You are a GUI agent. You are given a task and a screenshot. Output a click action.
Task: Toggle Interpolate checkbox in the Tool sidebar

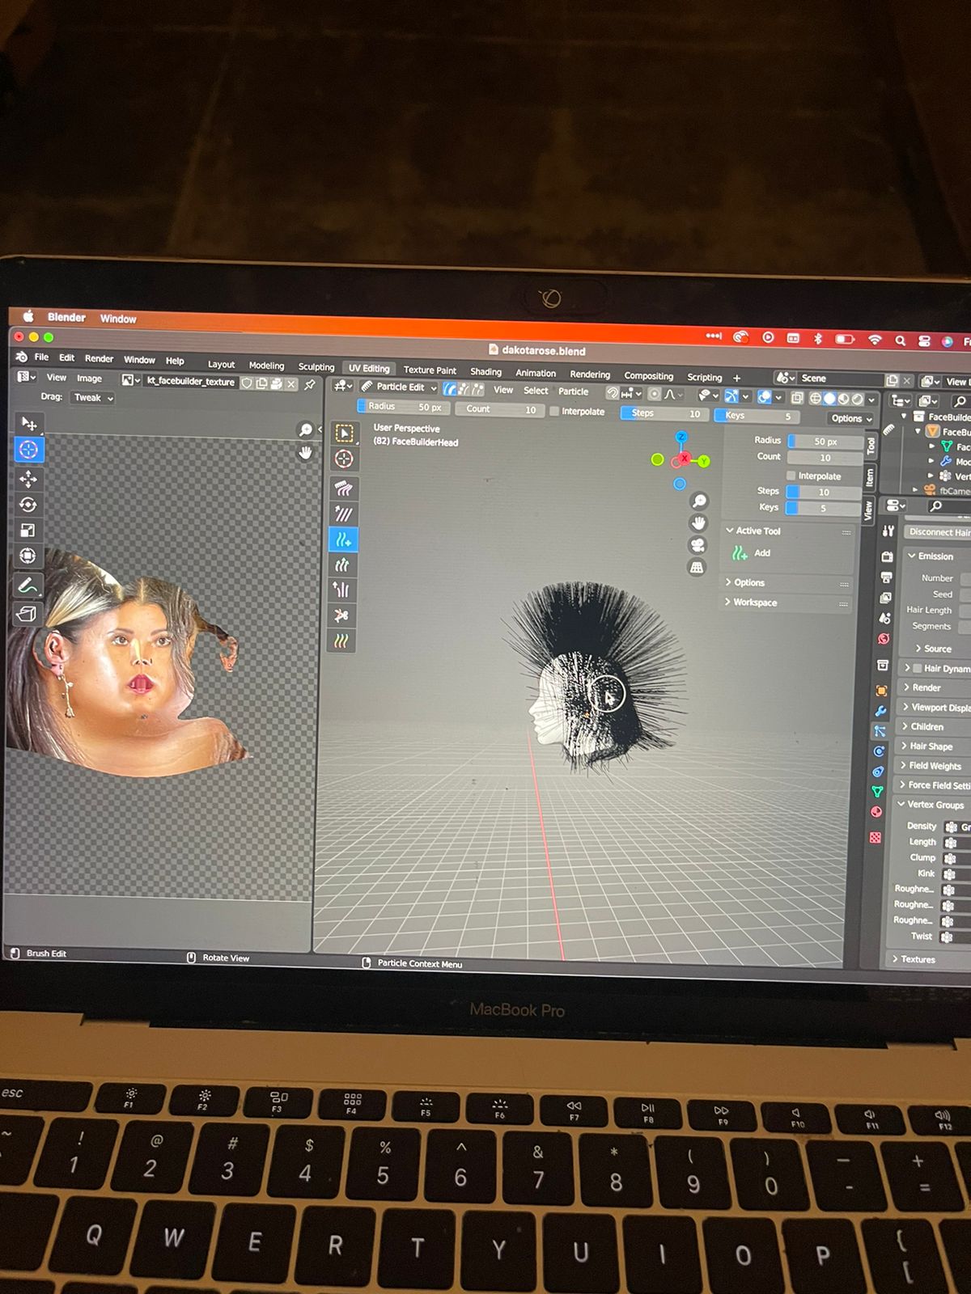pos(791,476)
